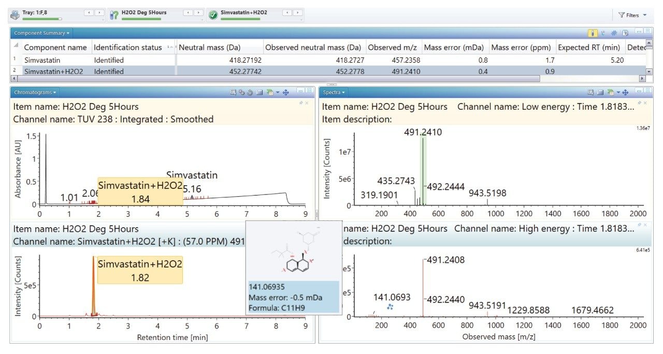Image resolution: width=663 pixels, height=354 pixels.
Task: Pin the Low energy spectrum plot
Action: coord(639,102)
